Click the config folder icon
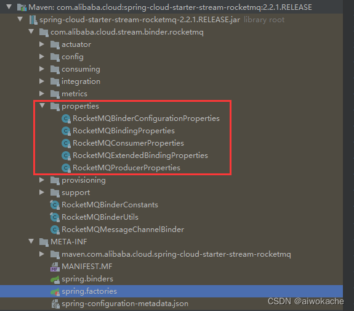354x311 pixels. [55, 57]
